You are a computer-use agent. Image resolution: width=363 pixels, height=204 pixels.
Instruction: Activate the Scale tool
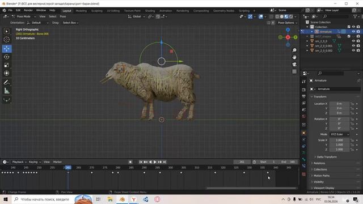(7, 65)
